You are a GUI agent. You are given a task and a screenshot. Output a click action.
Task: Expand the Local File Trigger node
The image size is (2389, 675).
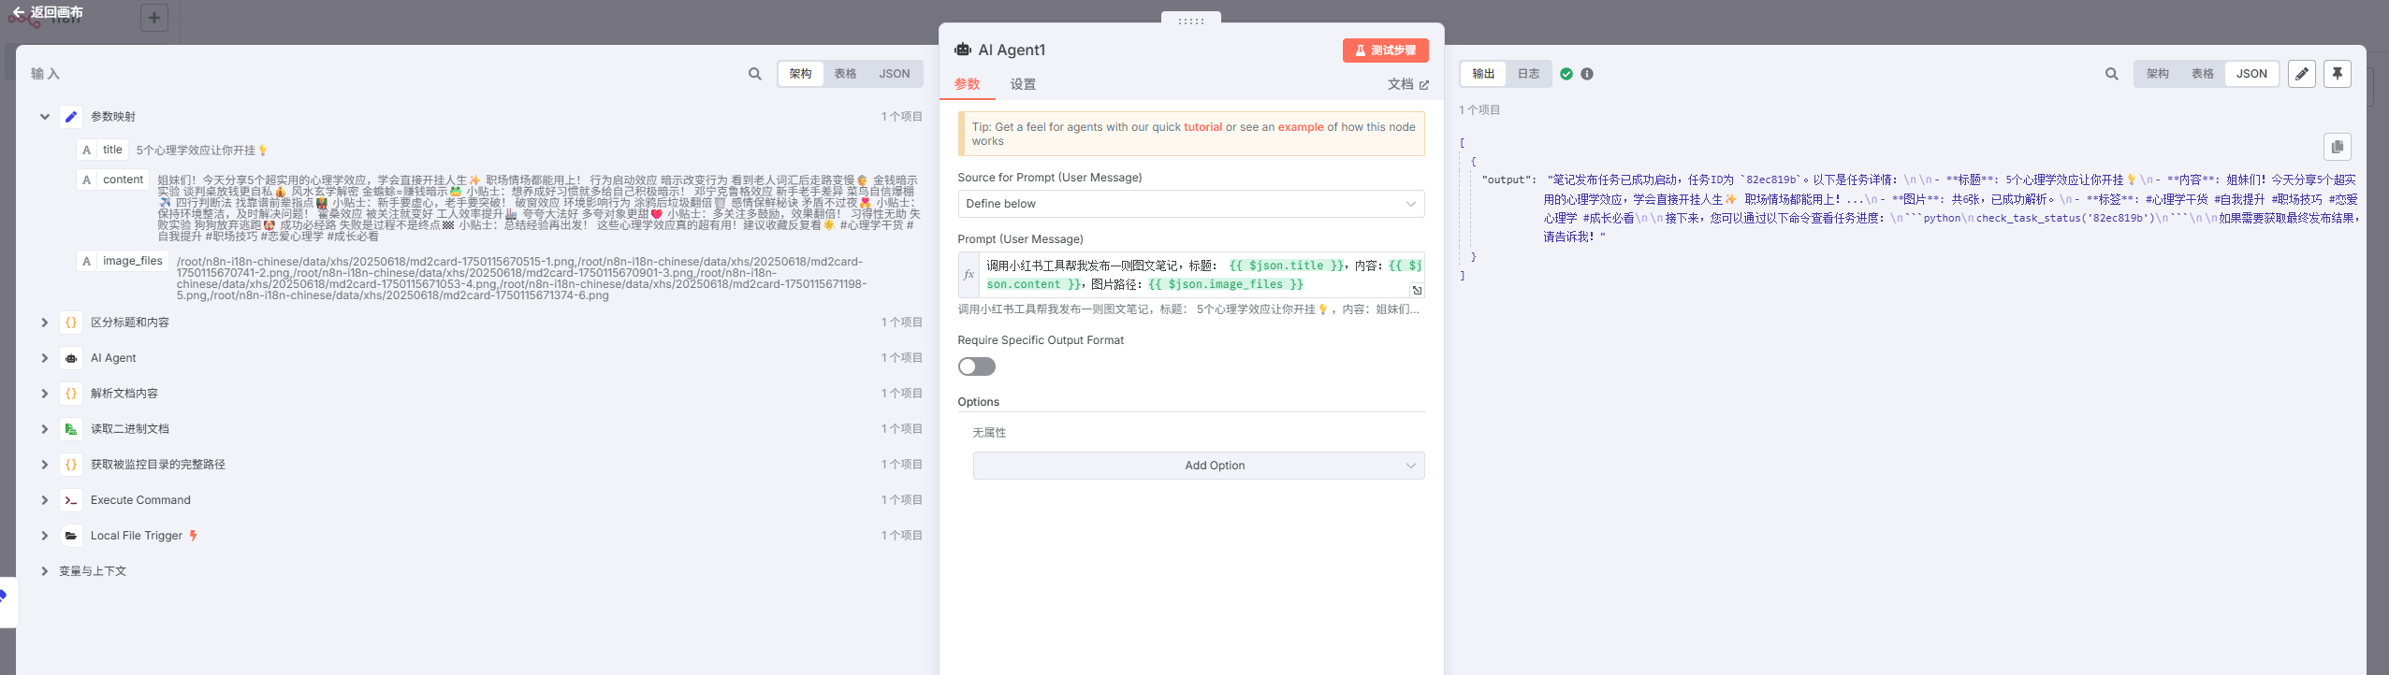(x=44, y=536)
